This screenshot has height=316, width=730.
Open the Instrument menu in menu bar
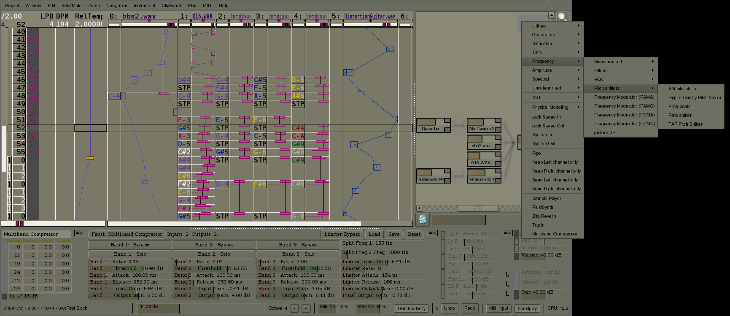[x=144, y=5]
